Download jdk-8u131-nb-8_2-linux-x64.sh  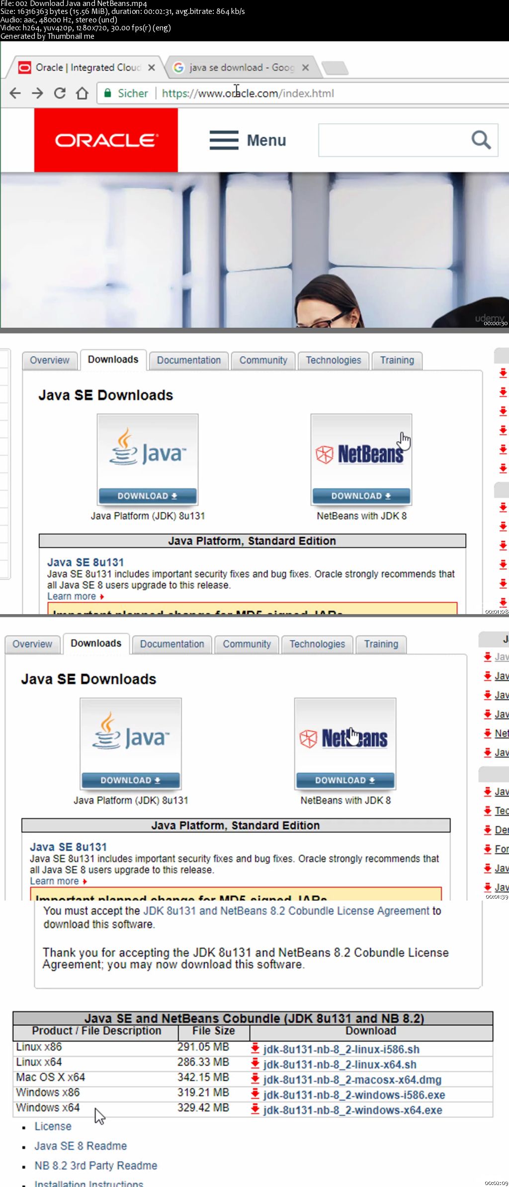pyautogui.click(x=340, y=1065)
